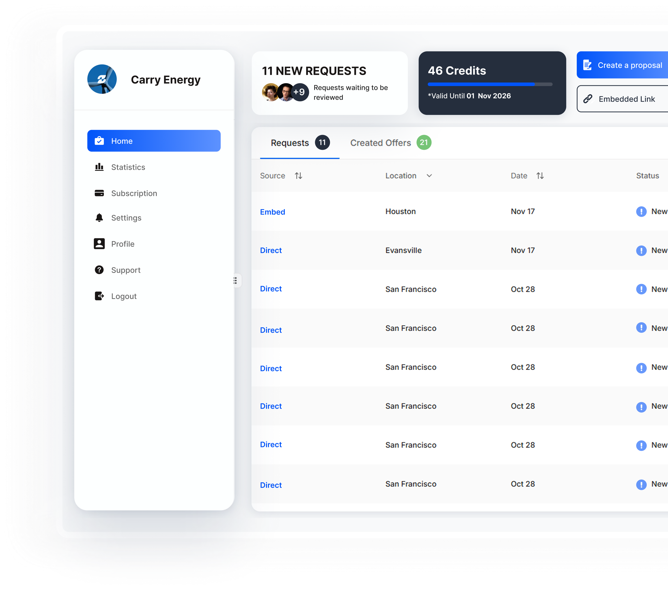Click the Carry Energy wind turbine logo
The height and width of the screenshot is (595, 668).
coord(102,79)
